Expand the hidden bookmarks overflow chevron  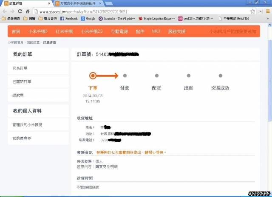[268, 19]
